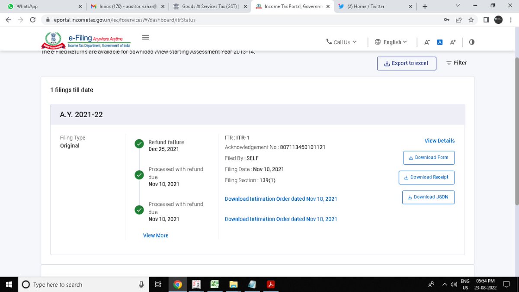
Task: Open the saved passwords key icon
Action: coord(446,20)
